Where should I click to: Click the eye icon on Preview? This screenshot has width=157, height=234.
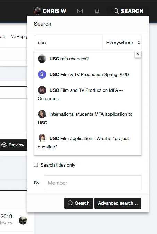(4, 145)
